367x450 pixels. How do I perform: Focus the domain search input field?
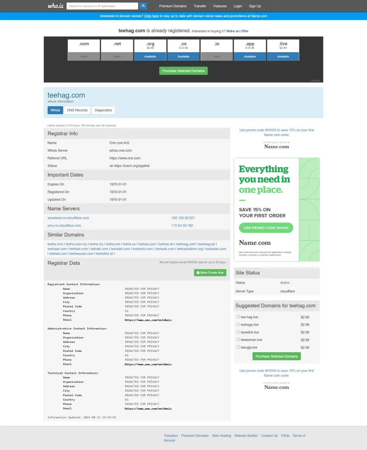click(x=102, y=6)
